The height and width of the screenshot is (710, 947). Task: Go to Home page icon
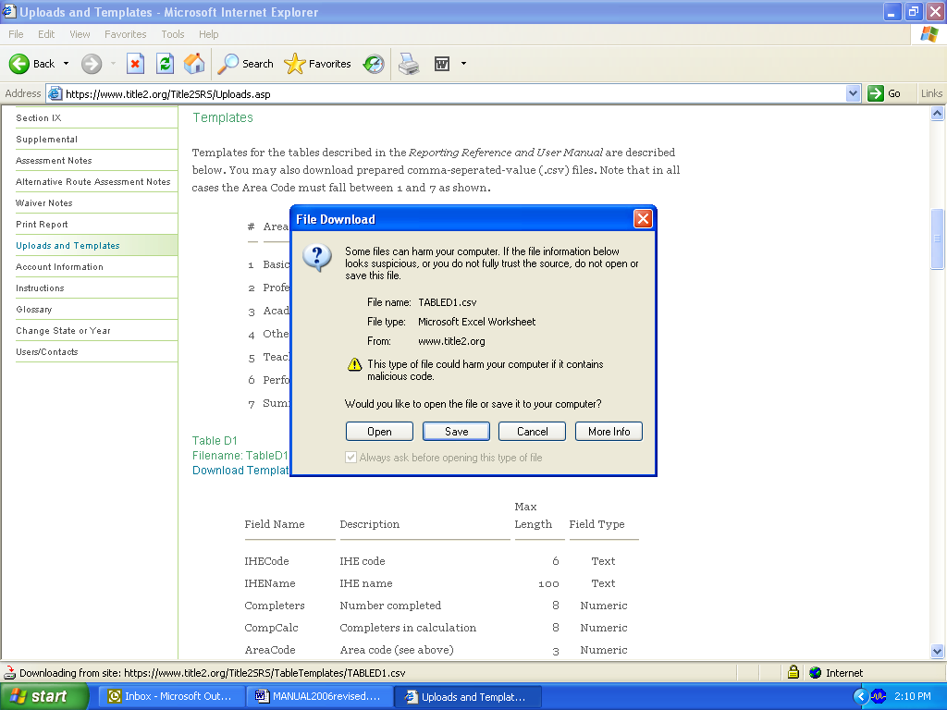click(194, 64)
